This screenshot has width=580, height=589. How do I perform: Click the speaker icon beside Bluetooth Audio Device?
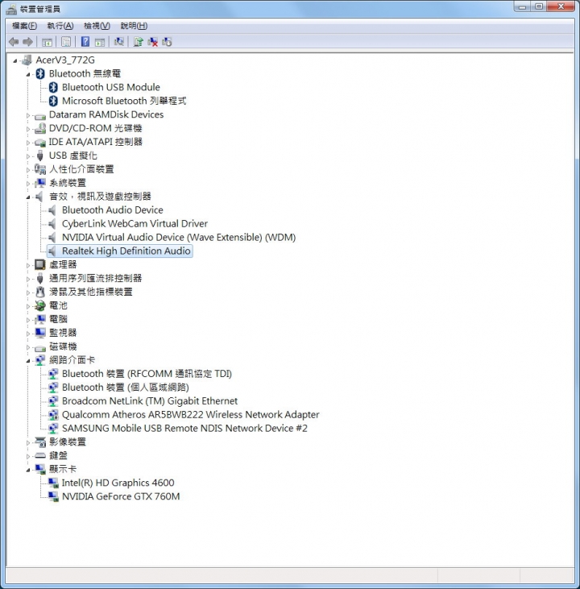coord(52,210)
